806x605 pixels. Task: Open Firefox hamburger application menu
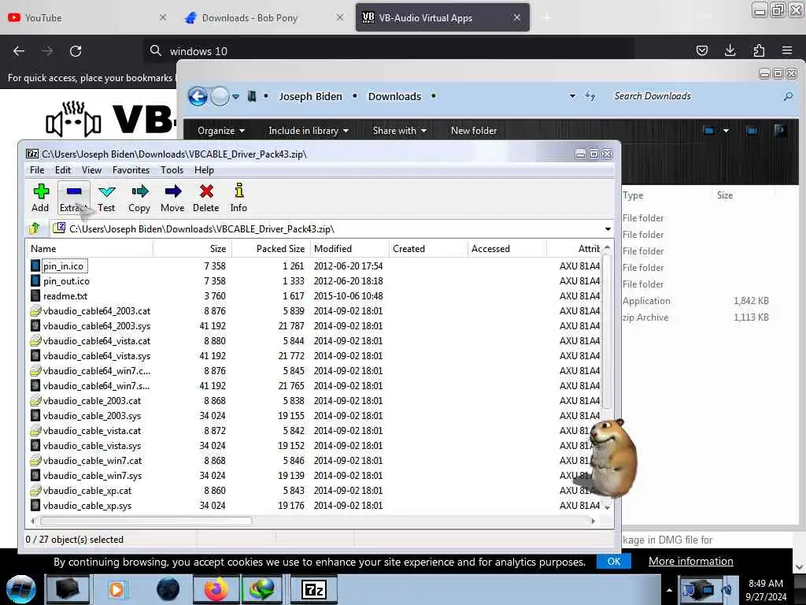787,50
